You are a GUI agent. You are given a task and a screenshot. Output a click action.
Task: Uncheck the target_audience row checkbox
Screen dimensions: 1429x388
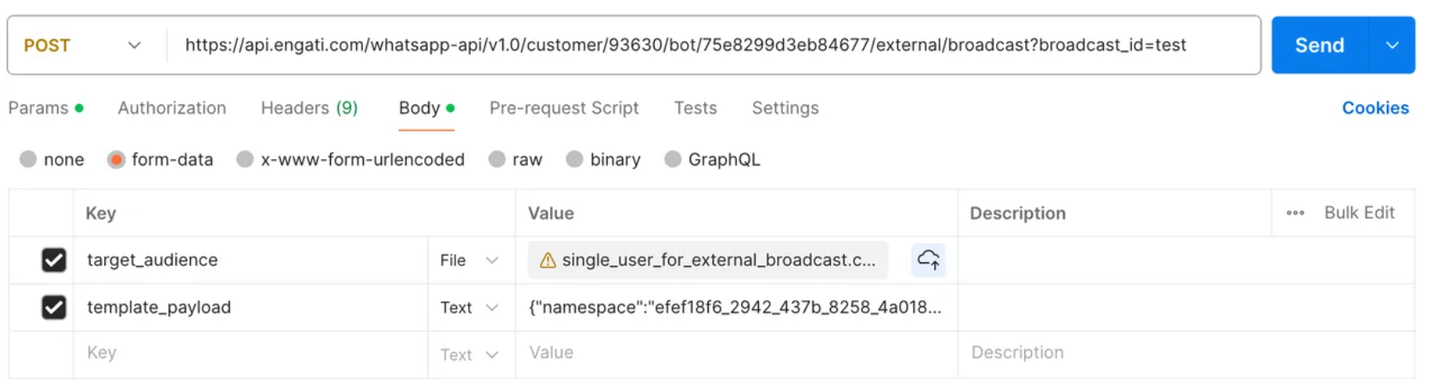coord(54,260)
